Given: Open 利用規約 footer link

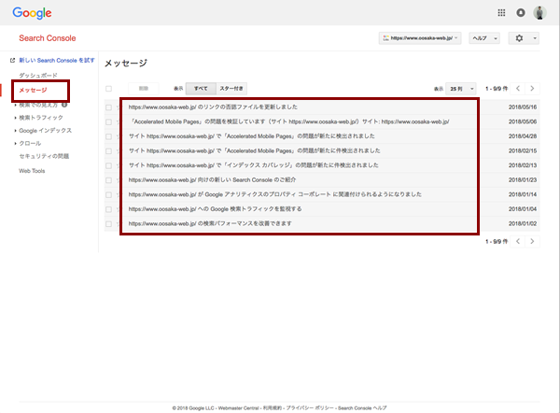Looking at the screenshot, I should click(273, 408).
